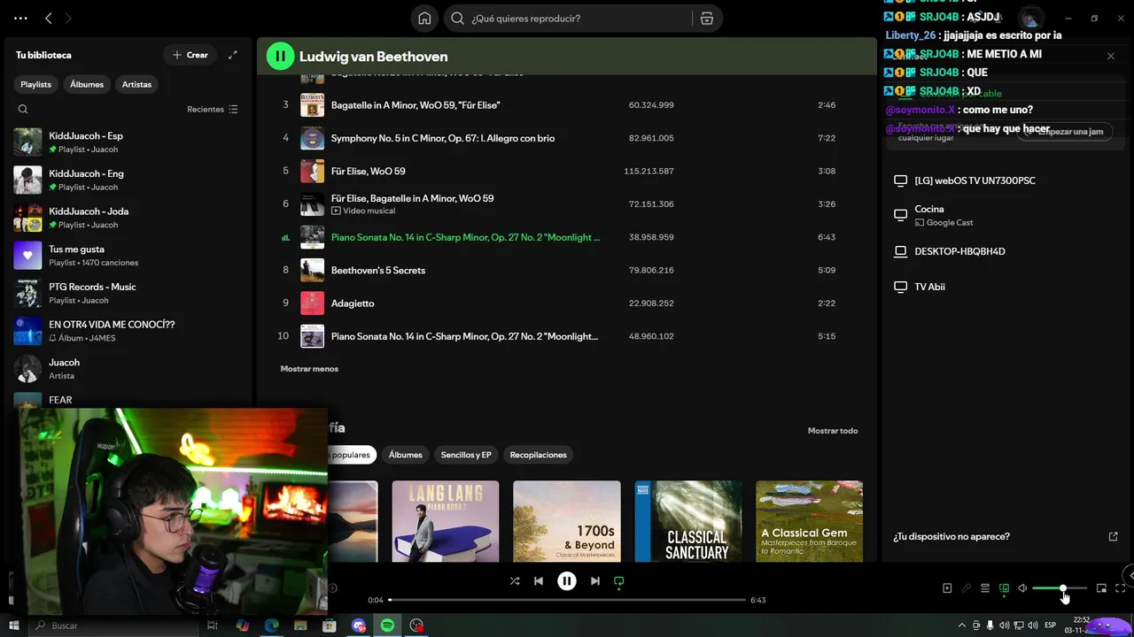
Task: Open the Windows Start menu
Action: 14,625
